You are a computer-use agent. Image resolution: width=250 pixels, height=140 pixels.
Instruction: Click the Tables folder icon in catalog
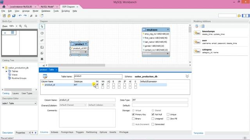(9, 71)
